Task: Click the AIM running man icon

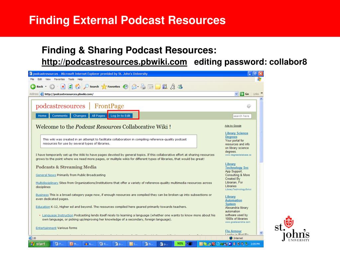Action: (x=173, y=87)
